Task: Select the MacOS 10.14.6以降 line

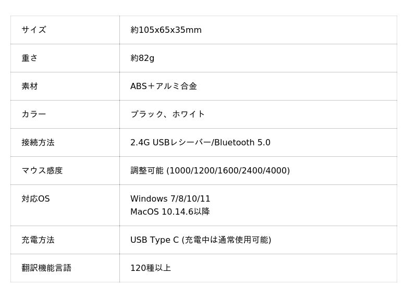Action: [170, 212]
